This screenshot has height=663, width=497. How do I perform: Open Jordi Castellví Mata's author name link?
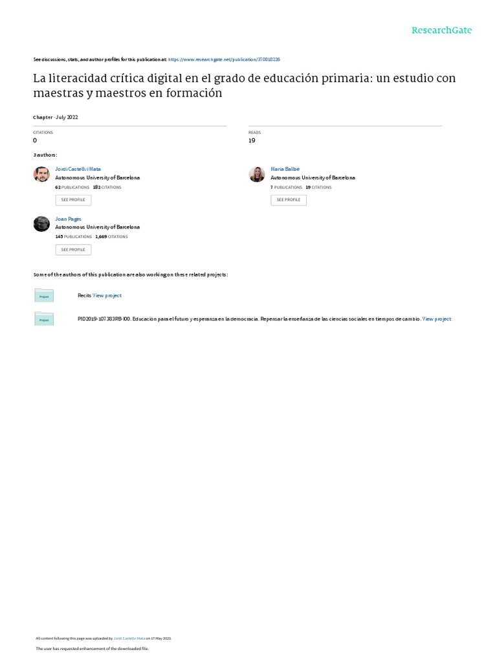(78, 169)
